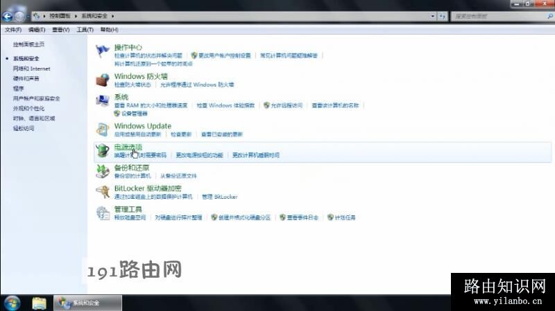Click the 管理工具 gear icon
Image resolution: width=555 pixels, height=311 pixels.
103,213
